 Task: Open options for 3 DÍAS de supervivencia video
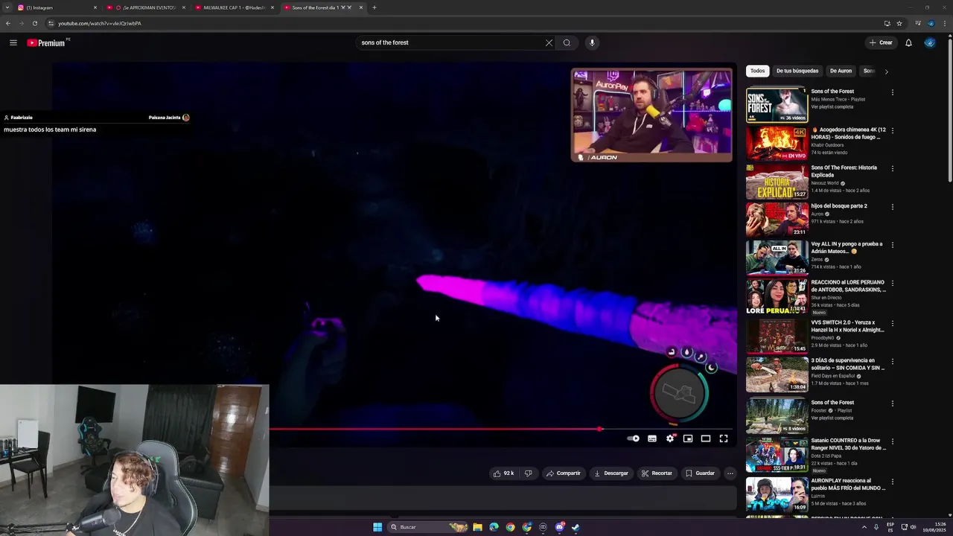892,362
